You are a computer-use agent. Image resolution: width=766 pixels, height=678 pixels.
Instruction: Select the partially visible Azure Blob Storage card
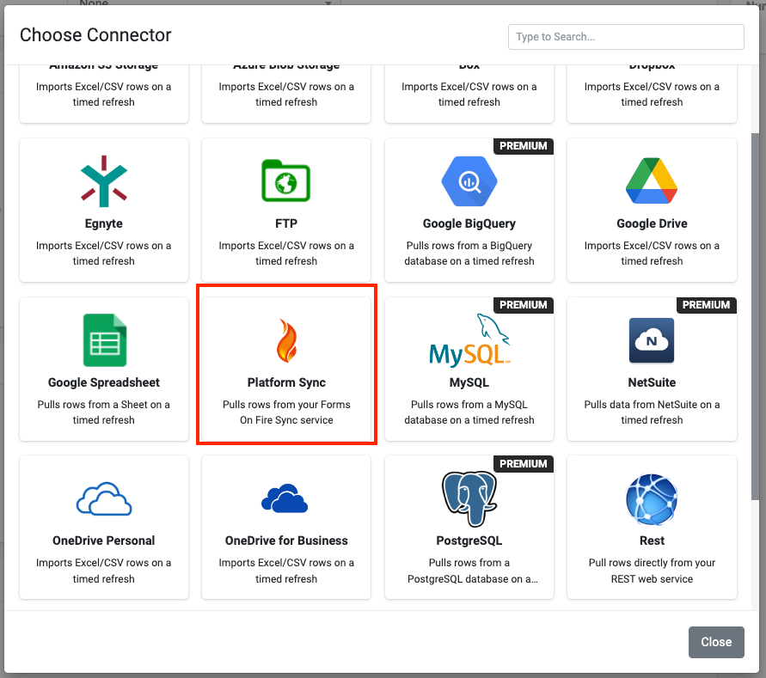coord(286,94)
